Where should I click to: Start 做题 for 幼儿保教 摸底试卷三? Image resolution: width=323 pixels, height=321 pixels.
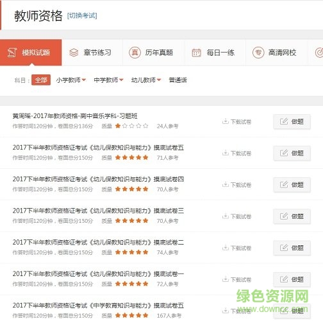[292, 216]
